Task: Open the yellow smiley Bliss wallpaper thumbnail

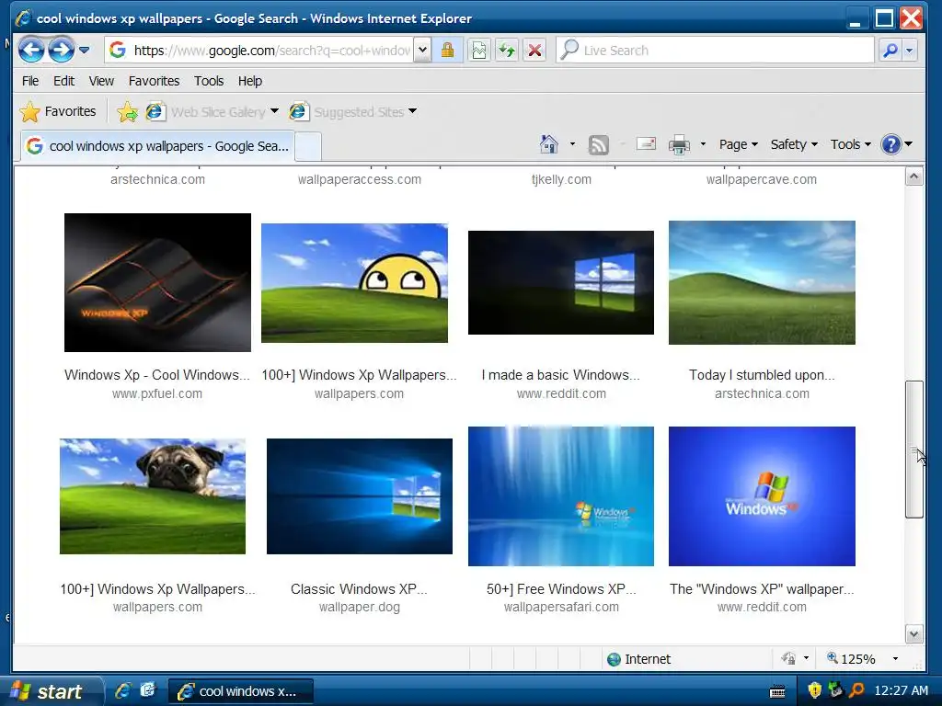Action: tap(354, 283)
